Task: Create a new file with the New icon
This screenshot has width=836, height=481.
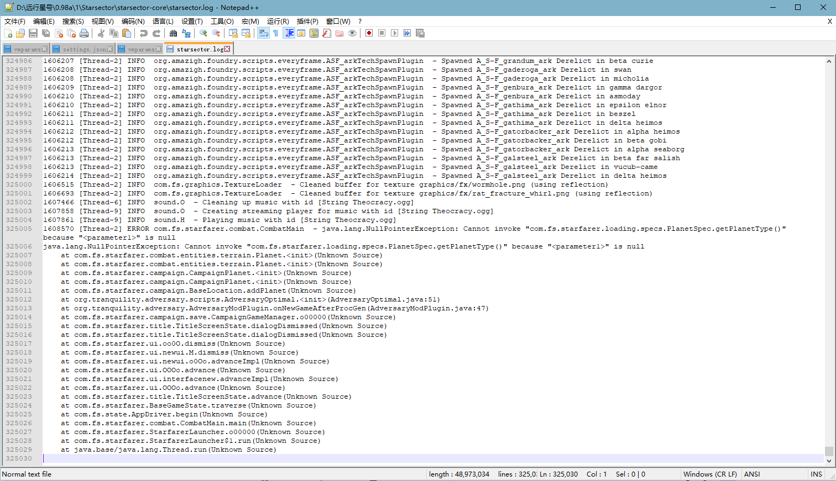Action: coord(8,33)
